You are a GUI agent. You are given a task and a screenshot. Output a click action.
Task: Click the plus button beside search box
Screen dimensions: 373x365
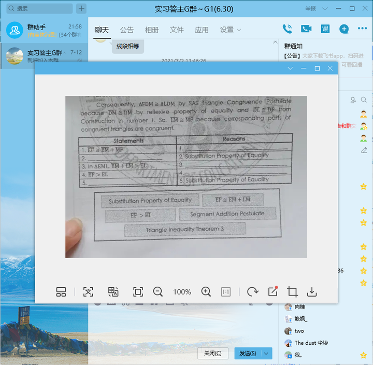tap(81, 9)
